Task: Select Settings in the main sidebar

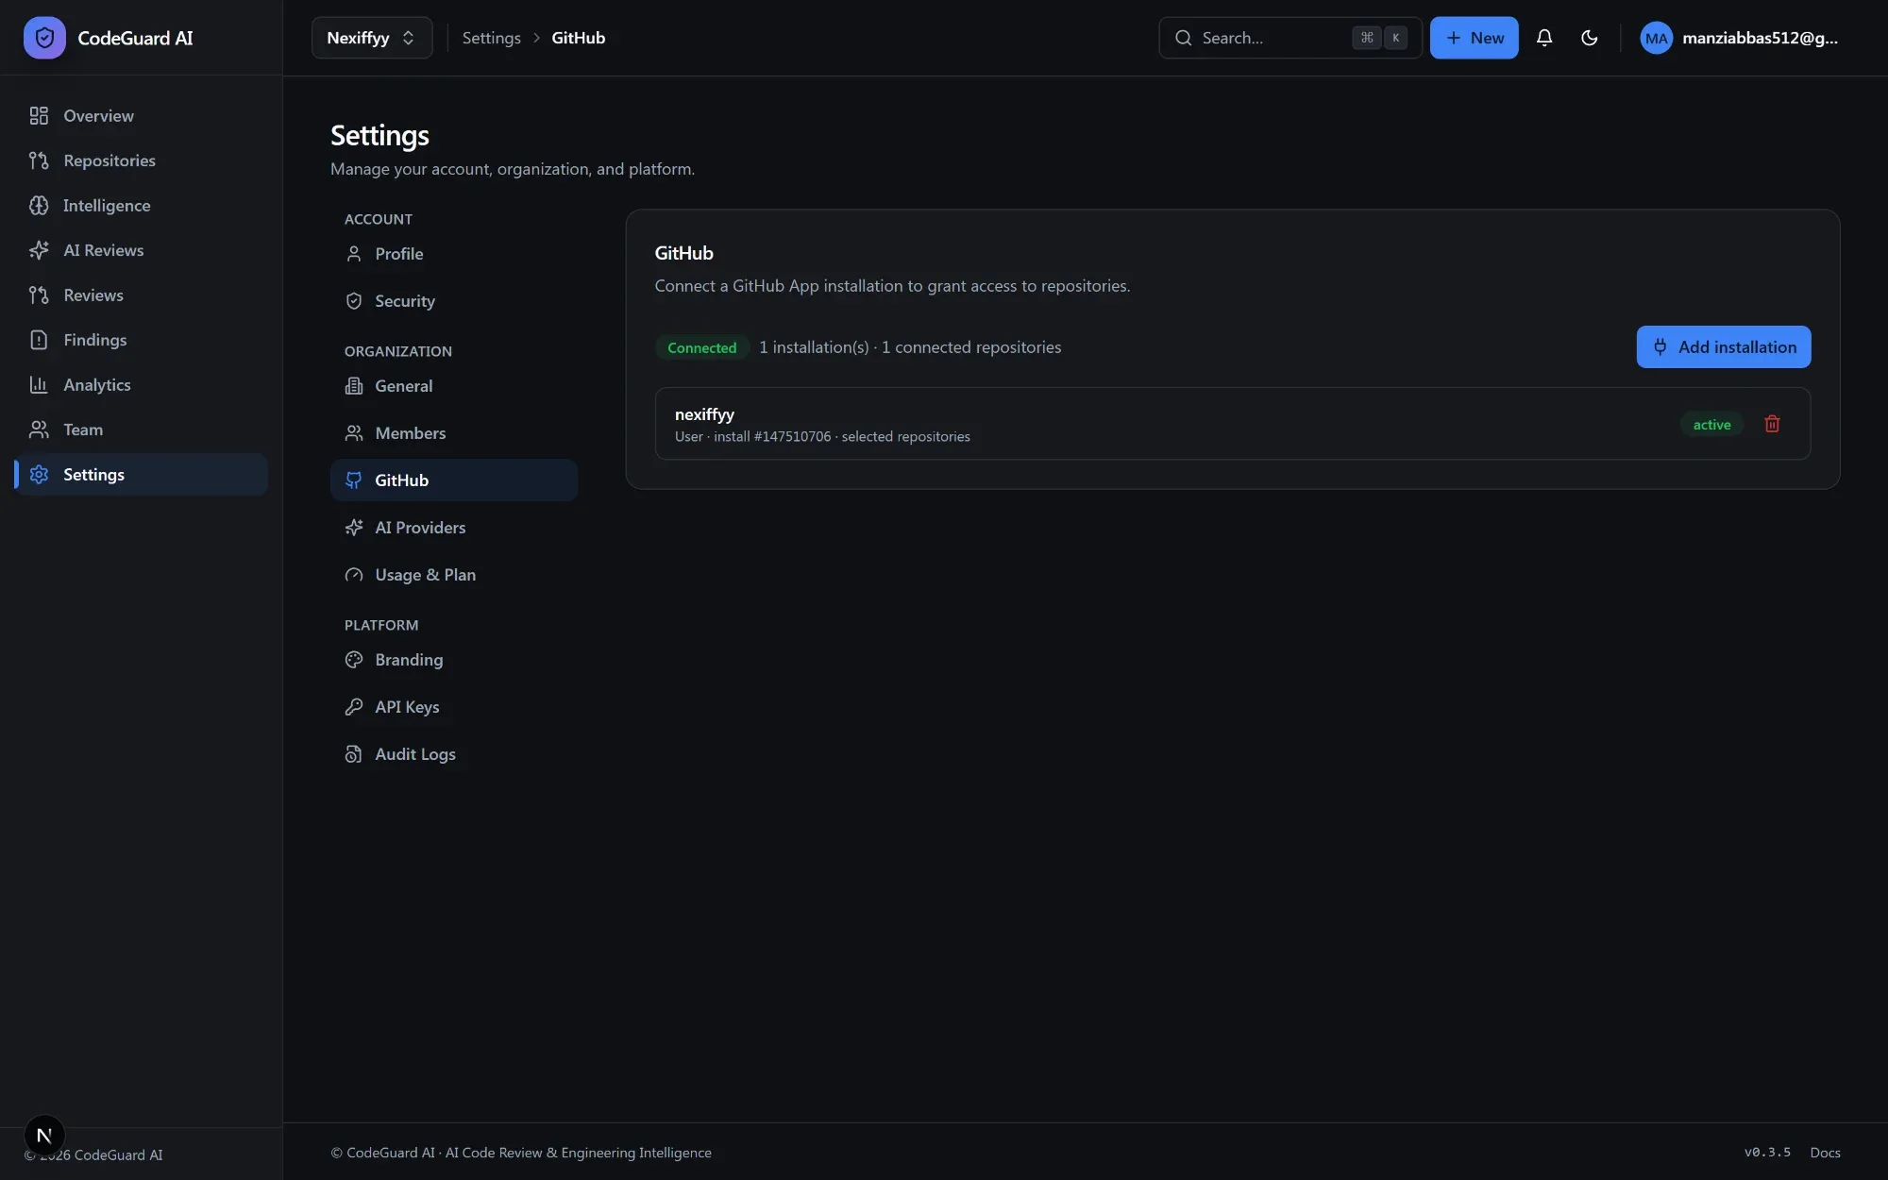Action: [142, 475]
